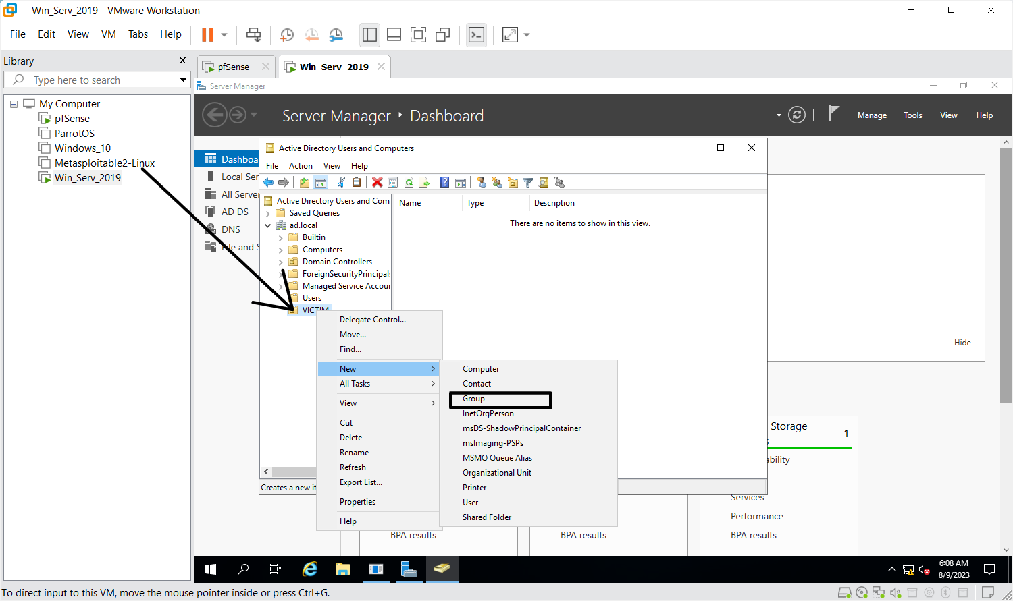The height and width of the screenshot is (601, 1013).
Task: Toggle the thumbnail bar view icon
Action: click(394, 35)
